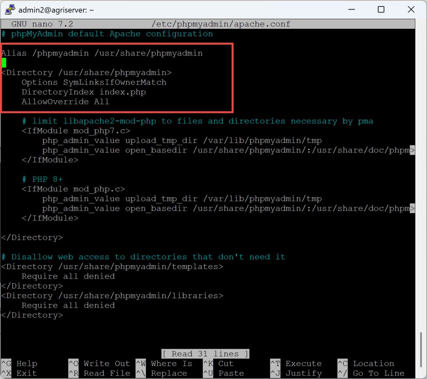Click the ^T Execute shortcut

point(296,364)
